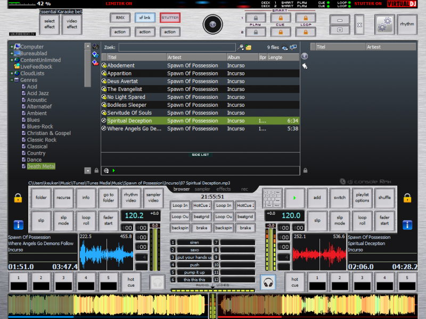Toggle the deck 2 smart loop lock

306,32
